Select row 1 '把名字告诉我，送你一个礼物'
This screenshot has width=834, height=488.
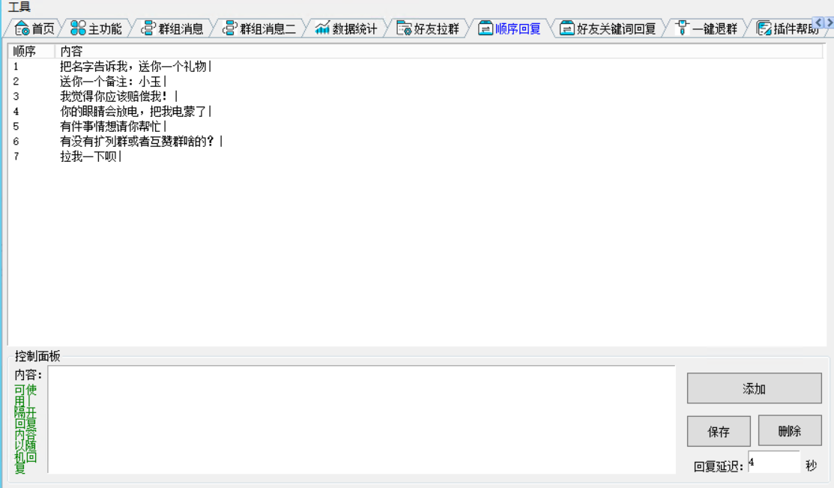pos(135,66)
